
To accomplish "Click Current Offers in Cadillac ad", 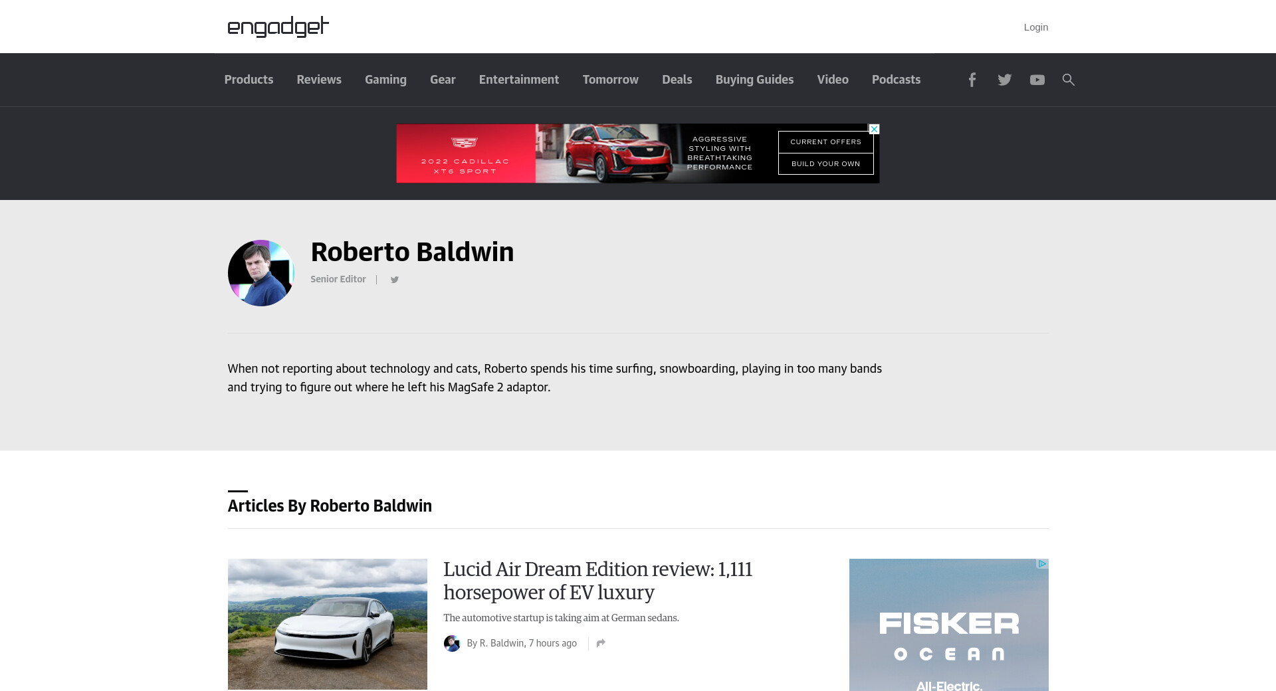I will click(x=826, y=142).
